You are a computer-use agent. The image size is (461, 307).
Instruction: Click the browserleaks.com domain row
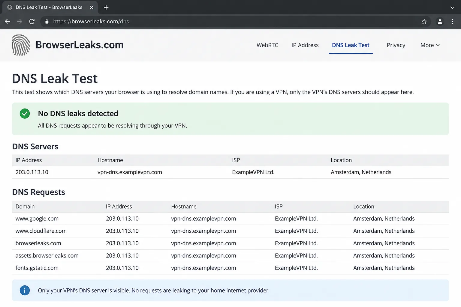click(x=230, y=243)
